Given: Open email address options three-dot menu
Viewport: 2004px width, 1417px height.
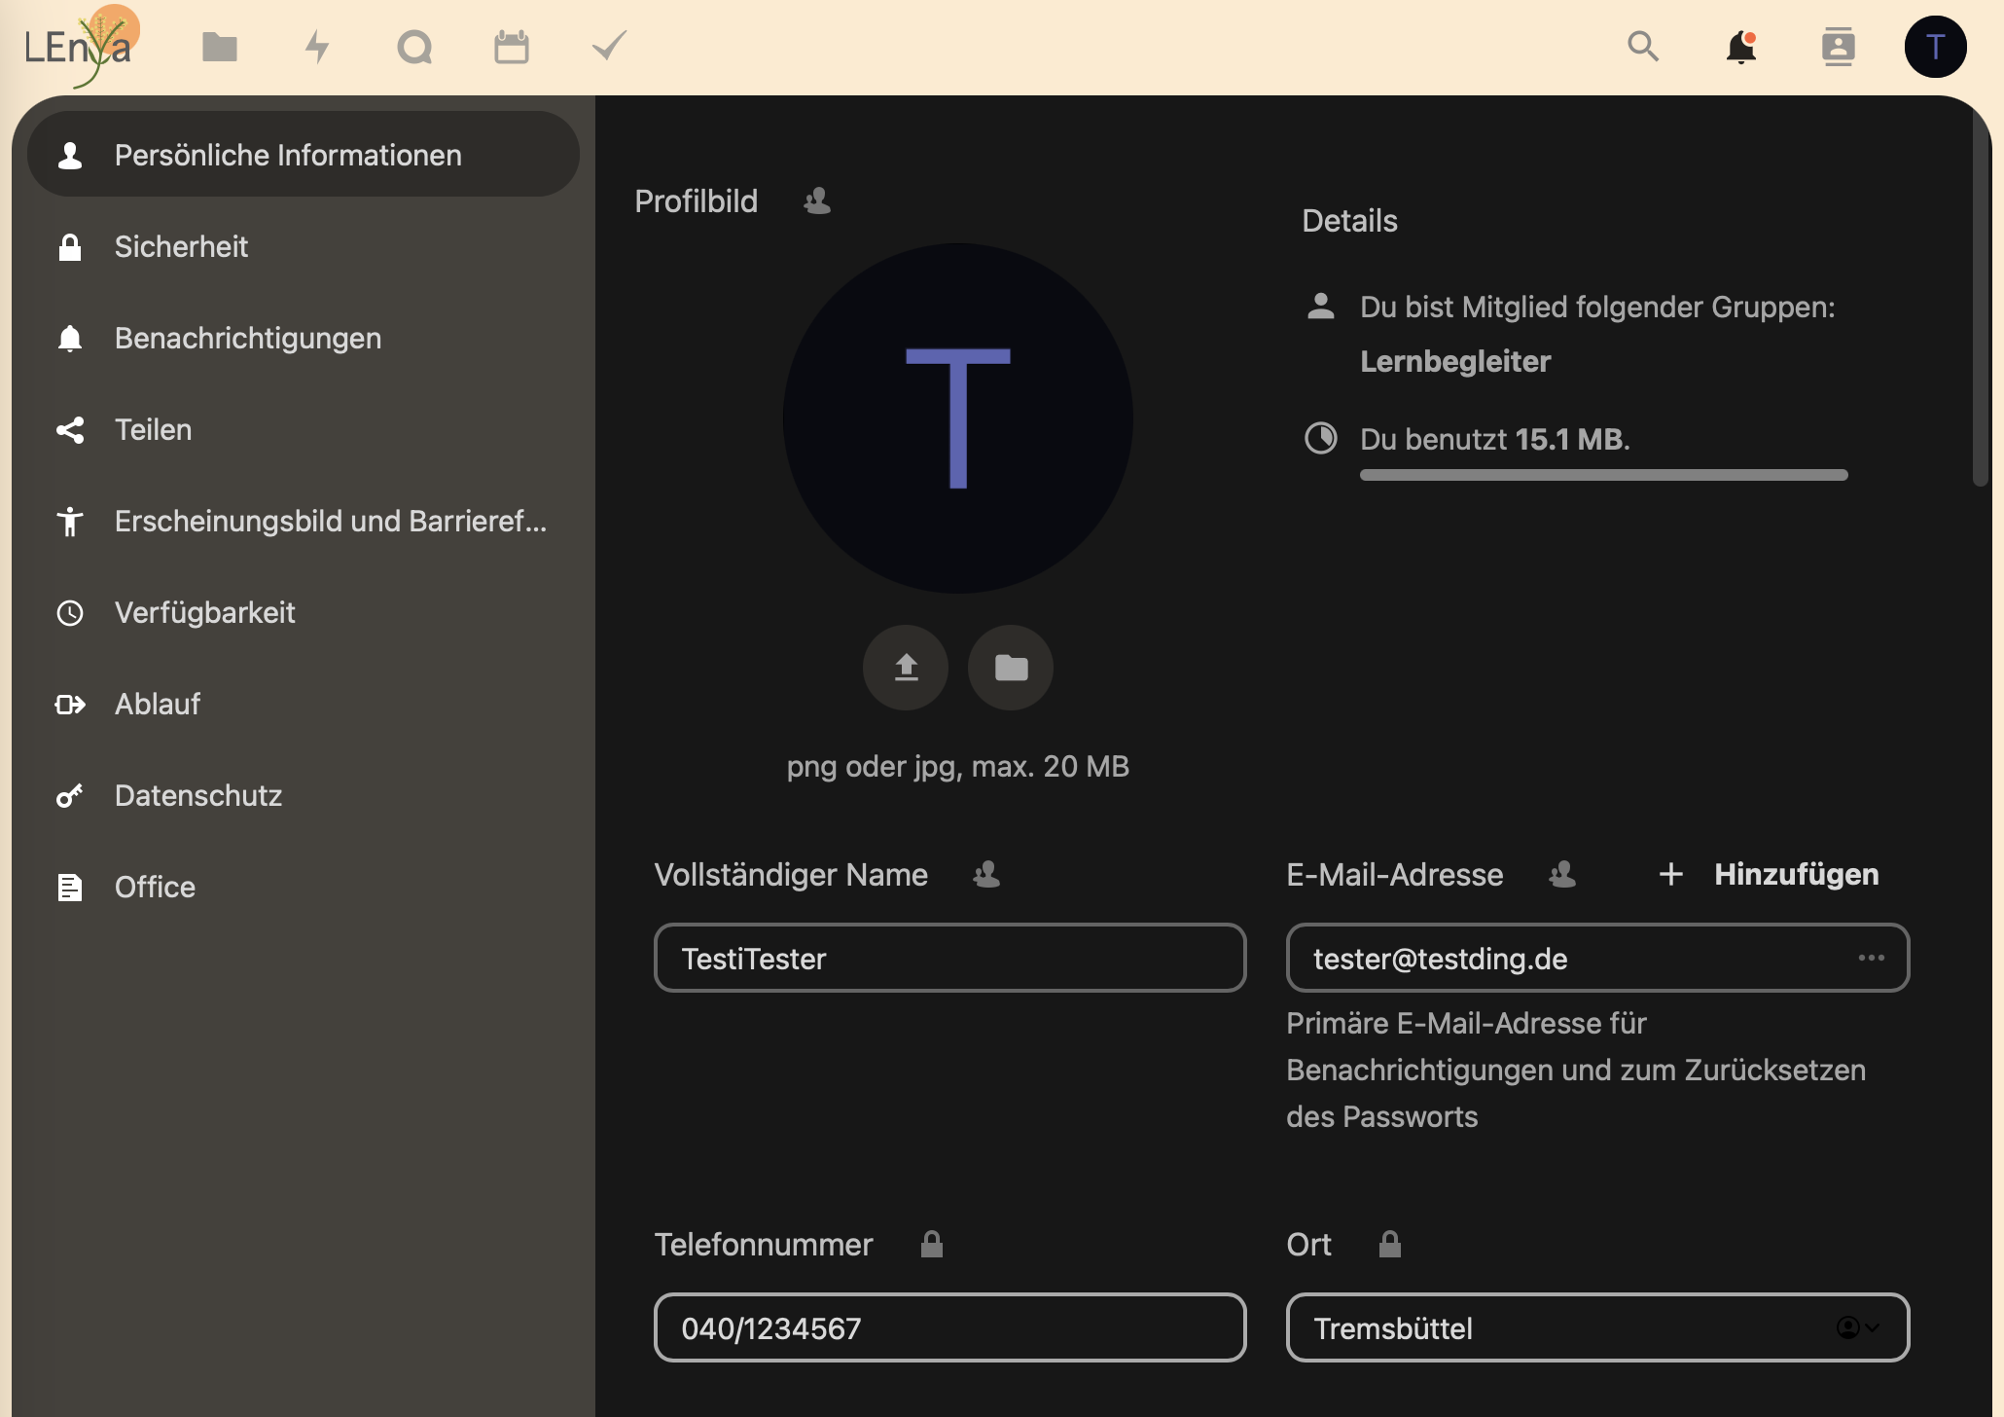Looking at the screenshot, I should 1872,958.
